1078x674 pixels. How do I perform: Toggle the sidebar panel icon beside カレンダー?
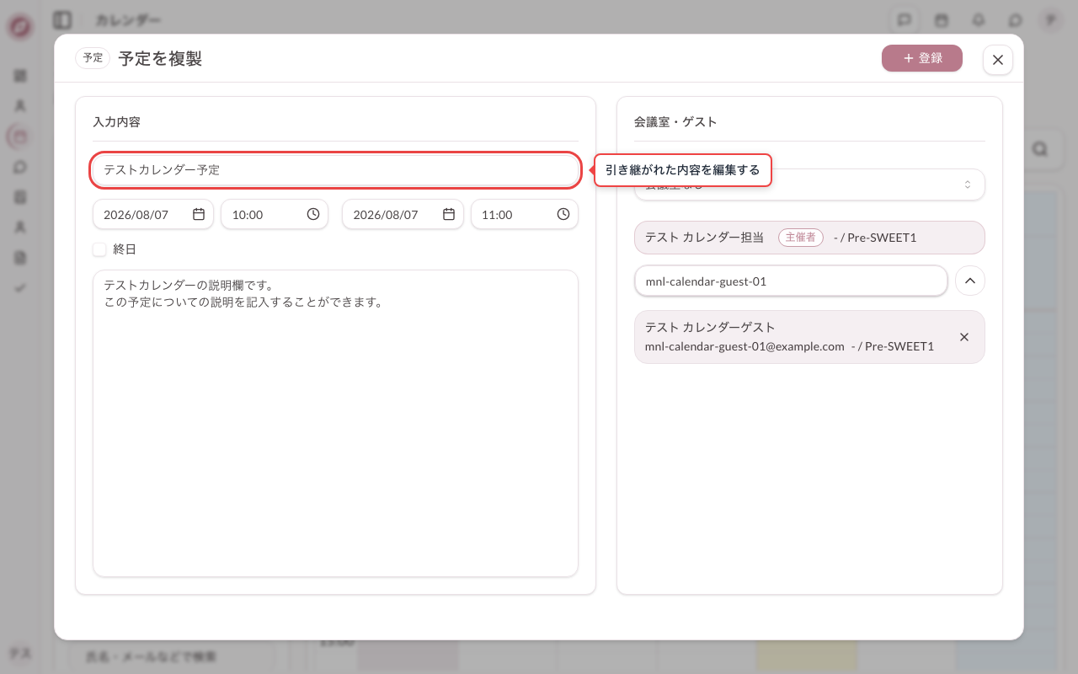[x=61, y=19]
